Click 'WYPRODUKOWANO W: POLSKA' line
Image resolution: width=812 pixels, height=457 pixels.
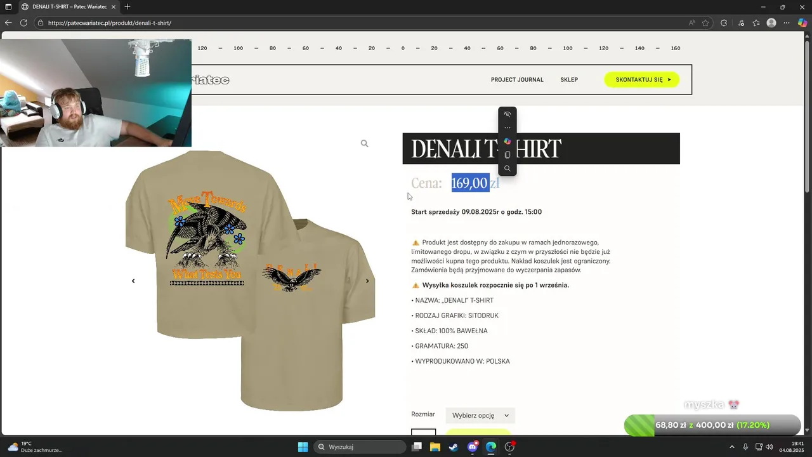(x=461, y=361)
